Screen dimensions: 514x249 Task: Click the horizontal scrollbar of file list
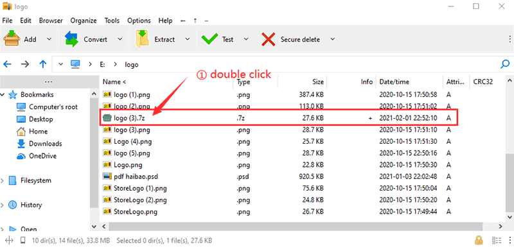pyautogui.click(x=296, y=227)
